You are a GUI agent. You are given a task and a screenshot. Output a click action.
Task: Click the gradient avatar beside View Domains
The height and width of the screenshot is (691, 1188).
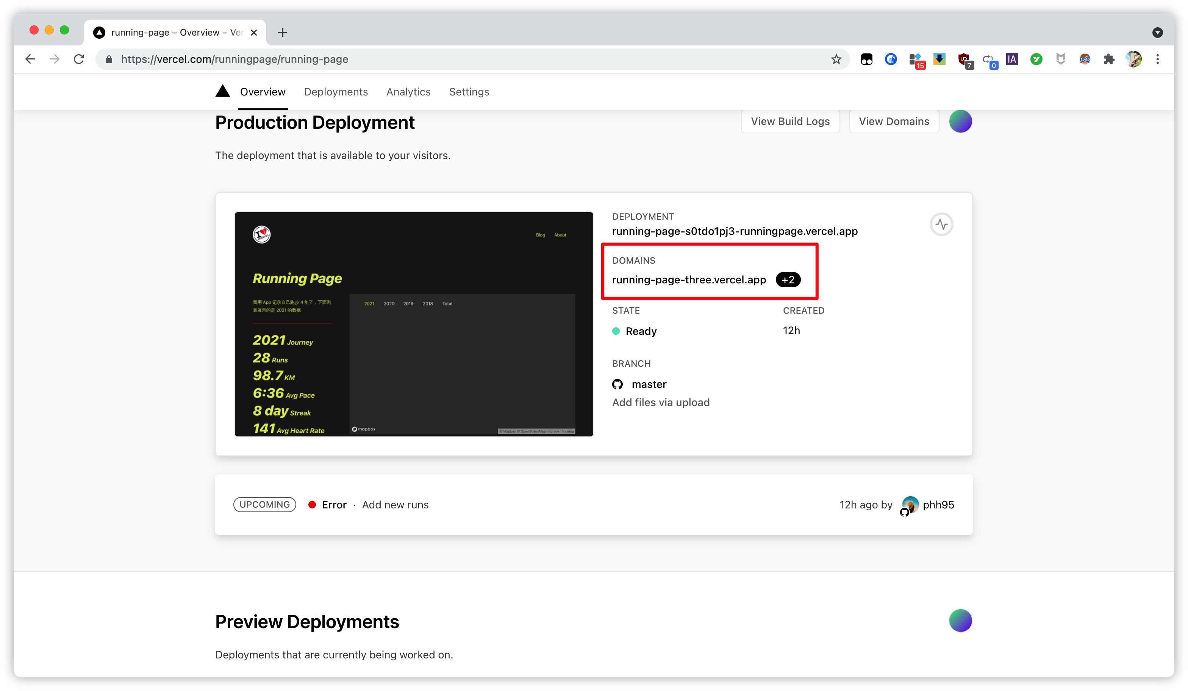pos(960,122)
